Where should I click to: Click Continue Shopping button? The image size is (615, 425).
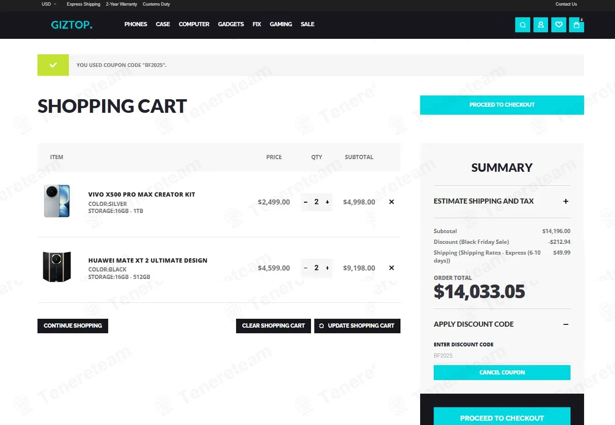tap(73, 326)
